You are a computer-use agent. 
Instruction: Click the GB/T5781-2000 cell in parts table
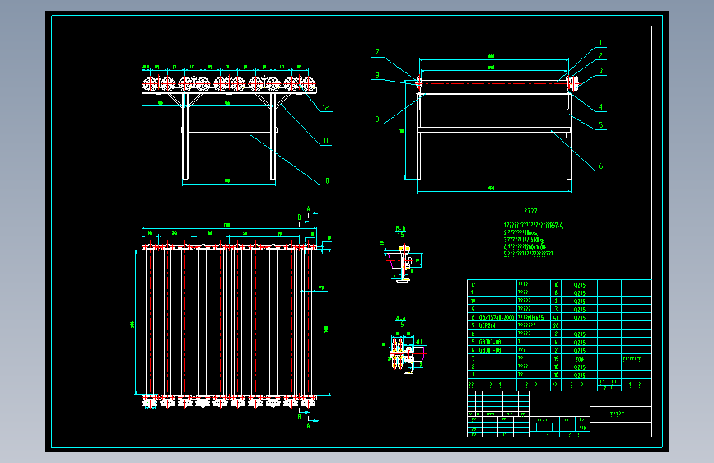497,317
